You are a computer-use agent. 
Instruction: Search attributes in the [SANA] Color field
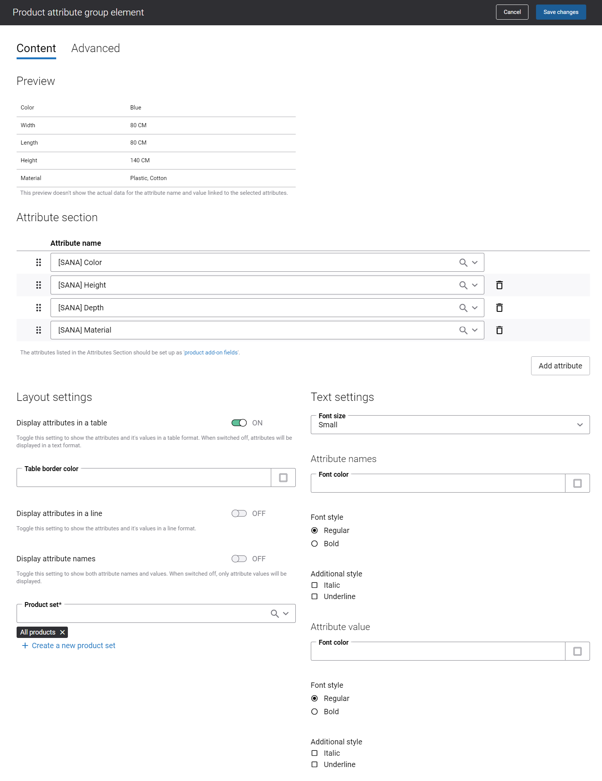pos(463,262)
